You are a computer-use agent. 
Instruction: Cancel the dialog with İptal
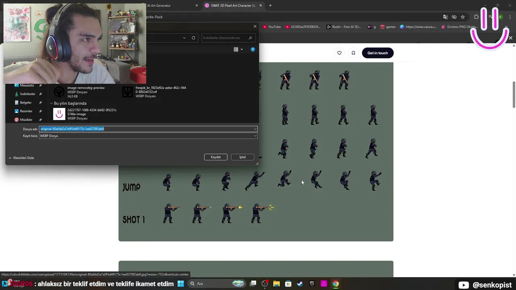(x=242, y=157)
